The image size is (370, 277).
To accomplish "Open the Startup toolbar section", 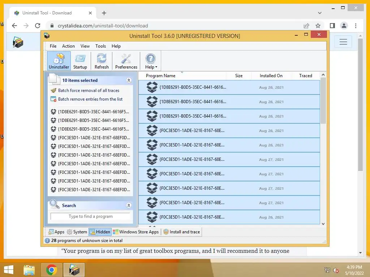I will (80, 61).
